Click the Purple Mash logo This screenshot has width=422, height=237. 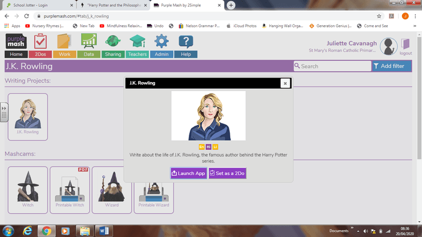pyautogui.click(x=16, y=41)
